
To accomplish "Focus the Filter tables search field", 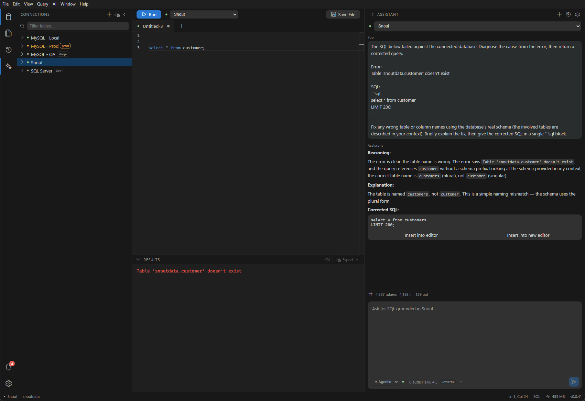I will (78, 26).
